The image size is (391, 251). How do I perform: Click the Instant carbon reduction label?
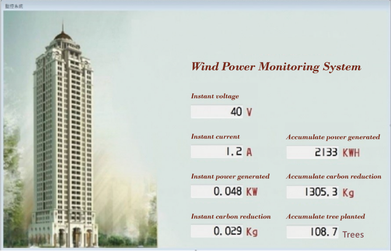(x=231, y=217)
